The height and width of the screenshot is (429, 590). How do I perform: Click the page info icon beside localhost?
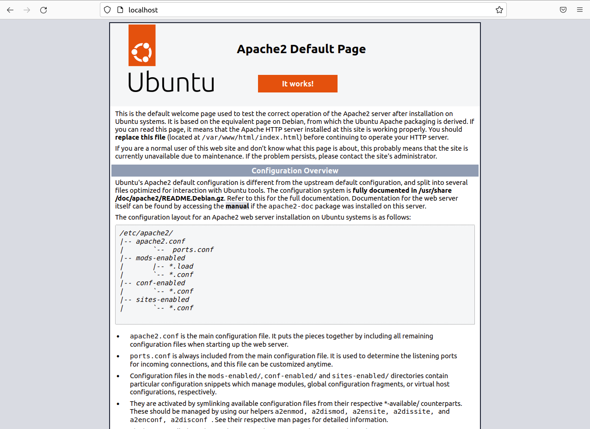click(120, 10)
